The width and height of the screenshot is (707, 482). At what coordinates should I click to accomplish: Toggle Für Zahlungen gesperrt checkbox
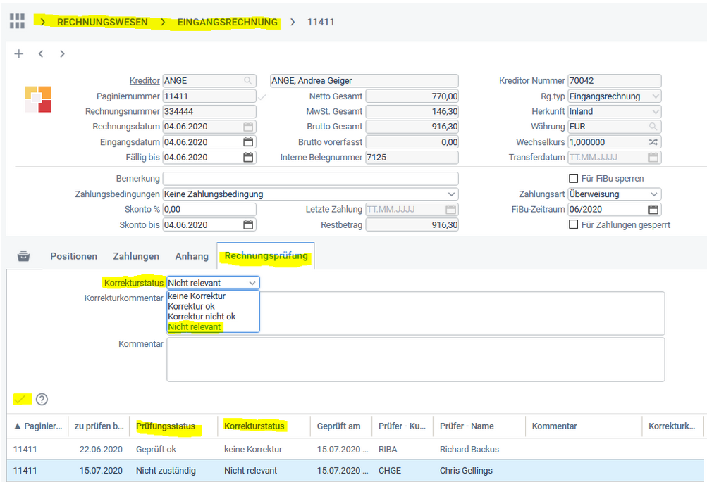[x=573, y=225]
